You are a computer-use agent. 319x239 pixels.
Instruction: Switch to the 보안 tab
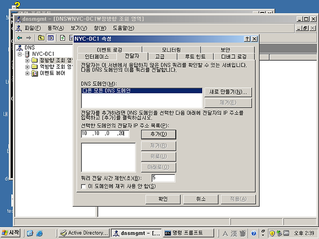[x=225, y=50]
